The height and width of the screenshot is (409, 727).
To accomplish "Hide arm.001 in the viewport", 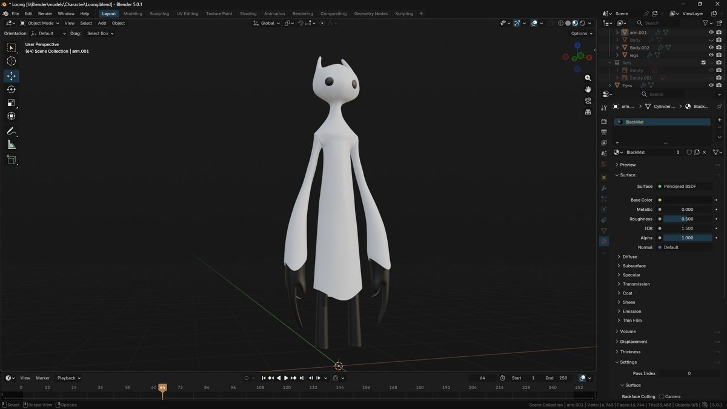I will [x=711, y=32].
